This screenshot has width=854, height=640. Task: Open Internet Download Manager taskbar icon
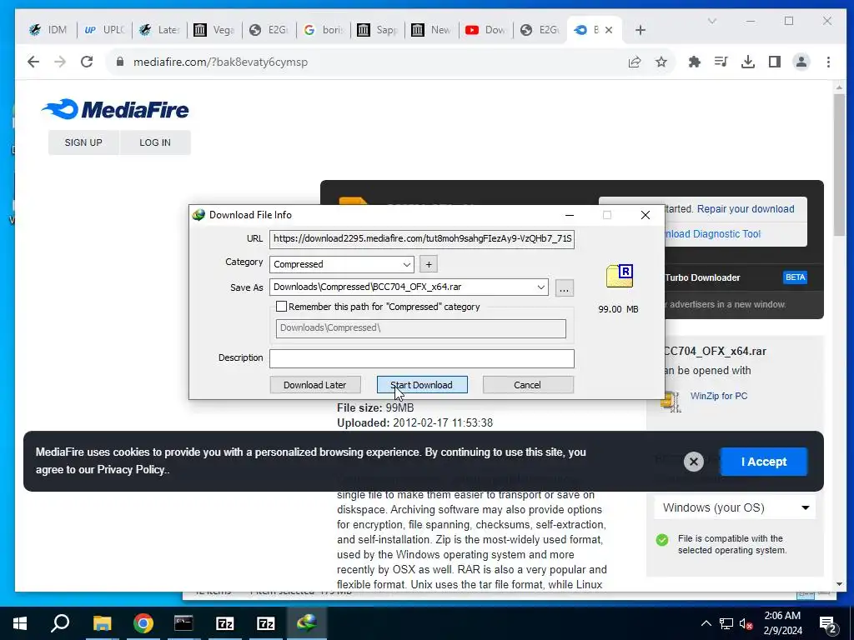click(x=307, y=623)
